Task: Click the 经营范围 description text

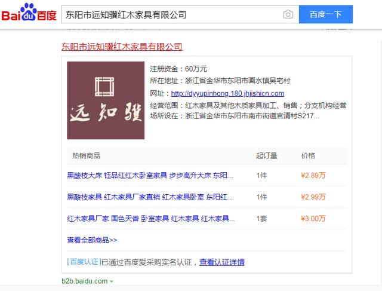Action: (x=248, y=111)
